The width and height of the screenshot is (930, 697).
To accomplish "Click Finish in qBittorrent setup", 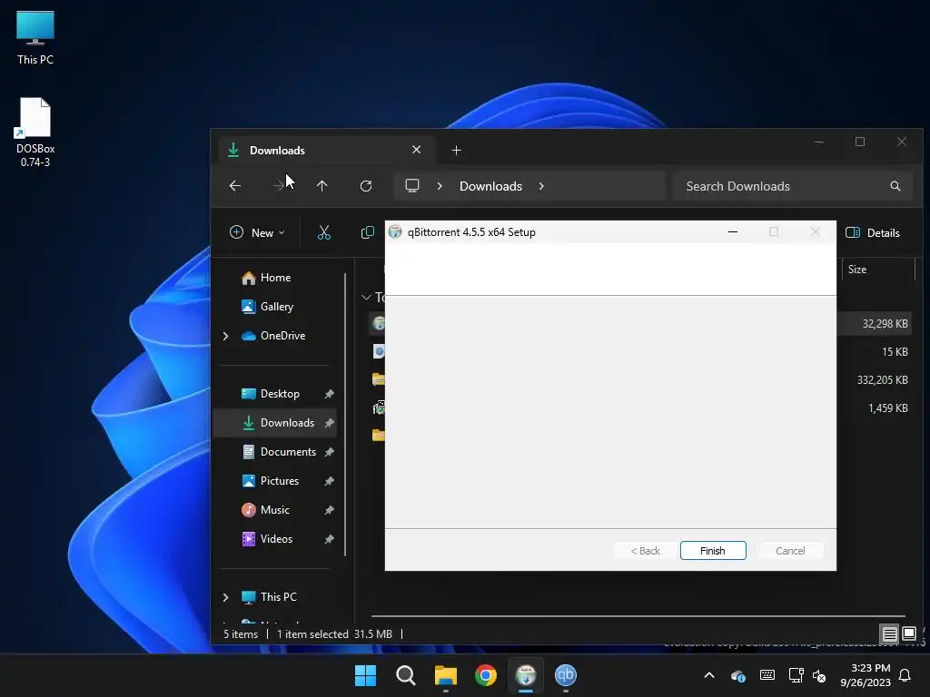I will [x=713, y=551].
